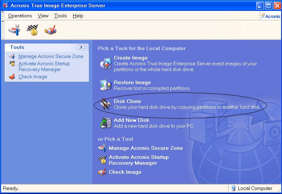Image resolution: width=282 pixels, height=194 pixels.
Task: Click the 'Recover lost or corrupted partitions.' description
Action: (x=152, y=88)
